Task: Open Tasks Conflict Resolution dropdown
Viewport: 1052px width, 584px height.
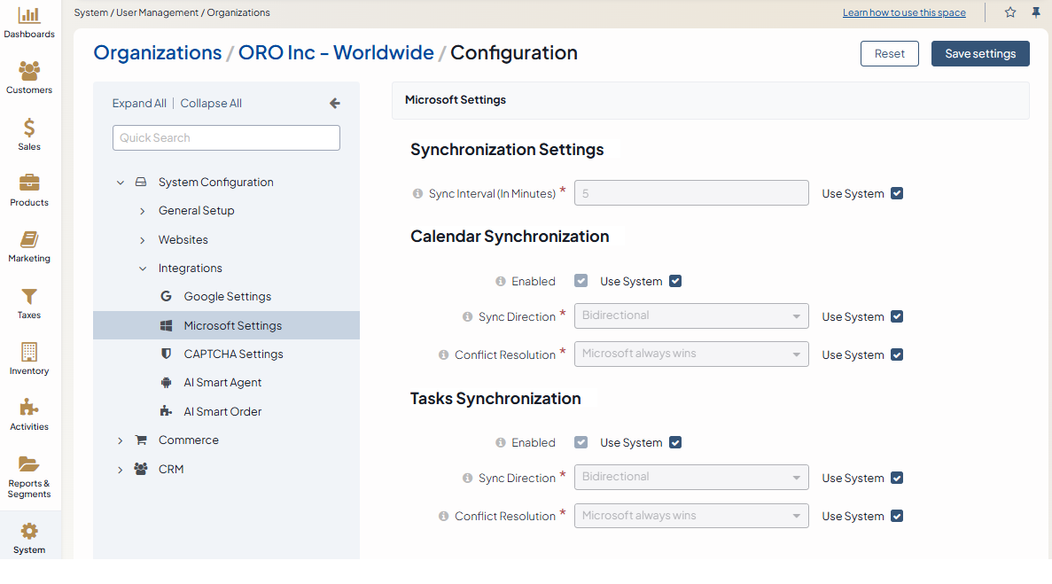Action: tap(691, 516)
